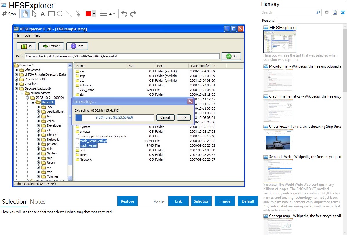Open the Personal tab
This screenshot has height=235, width=347.
(269, 21)
